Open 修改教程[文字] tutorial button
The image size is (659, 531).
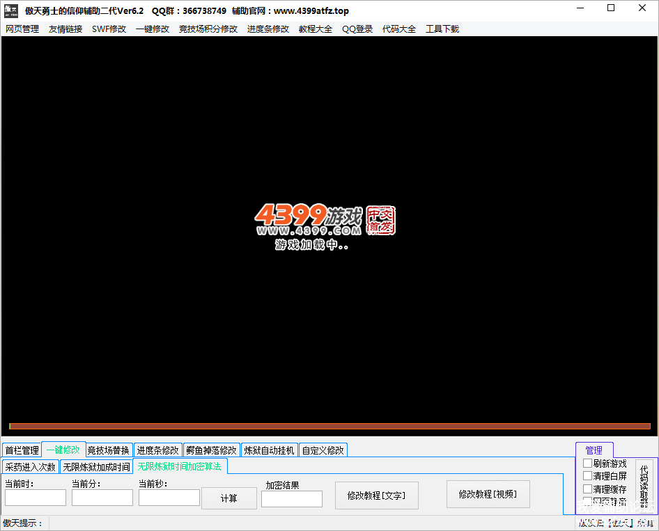(377, 496)
